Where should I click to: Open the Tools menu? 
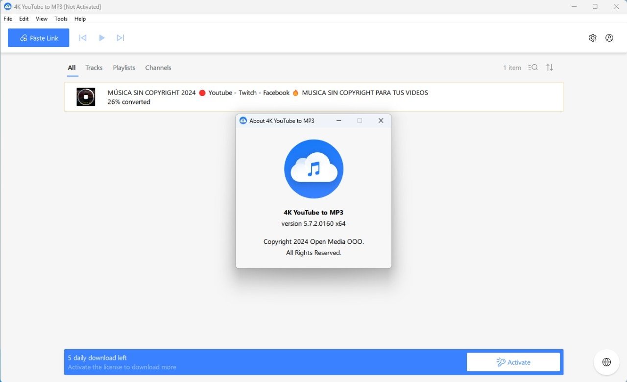61,19
